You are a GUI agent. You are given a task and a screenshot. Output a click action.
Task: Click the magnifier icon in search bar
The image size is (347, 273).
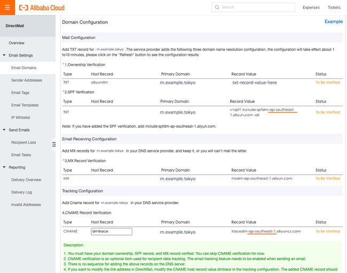pos(216,7)
